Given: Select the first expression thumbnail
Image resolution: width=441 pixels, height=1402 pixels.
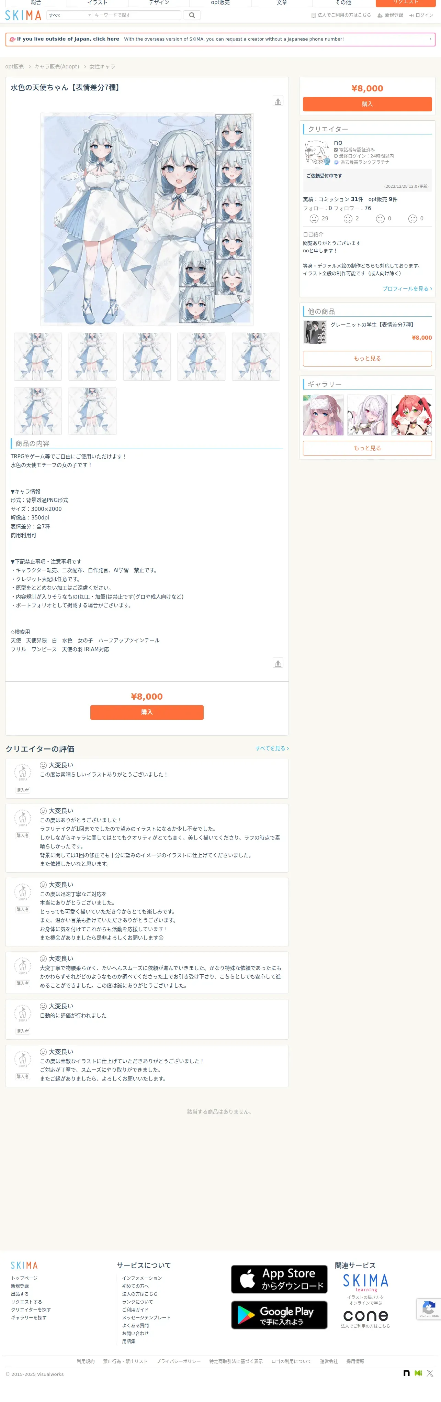Looking at the screenshot, I should (38, 357).
